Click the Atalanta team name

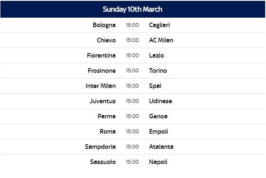161,147
